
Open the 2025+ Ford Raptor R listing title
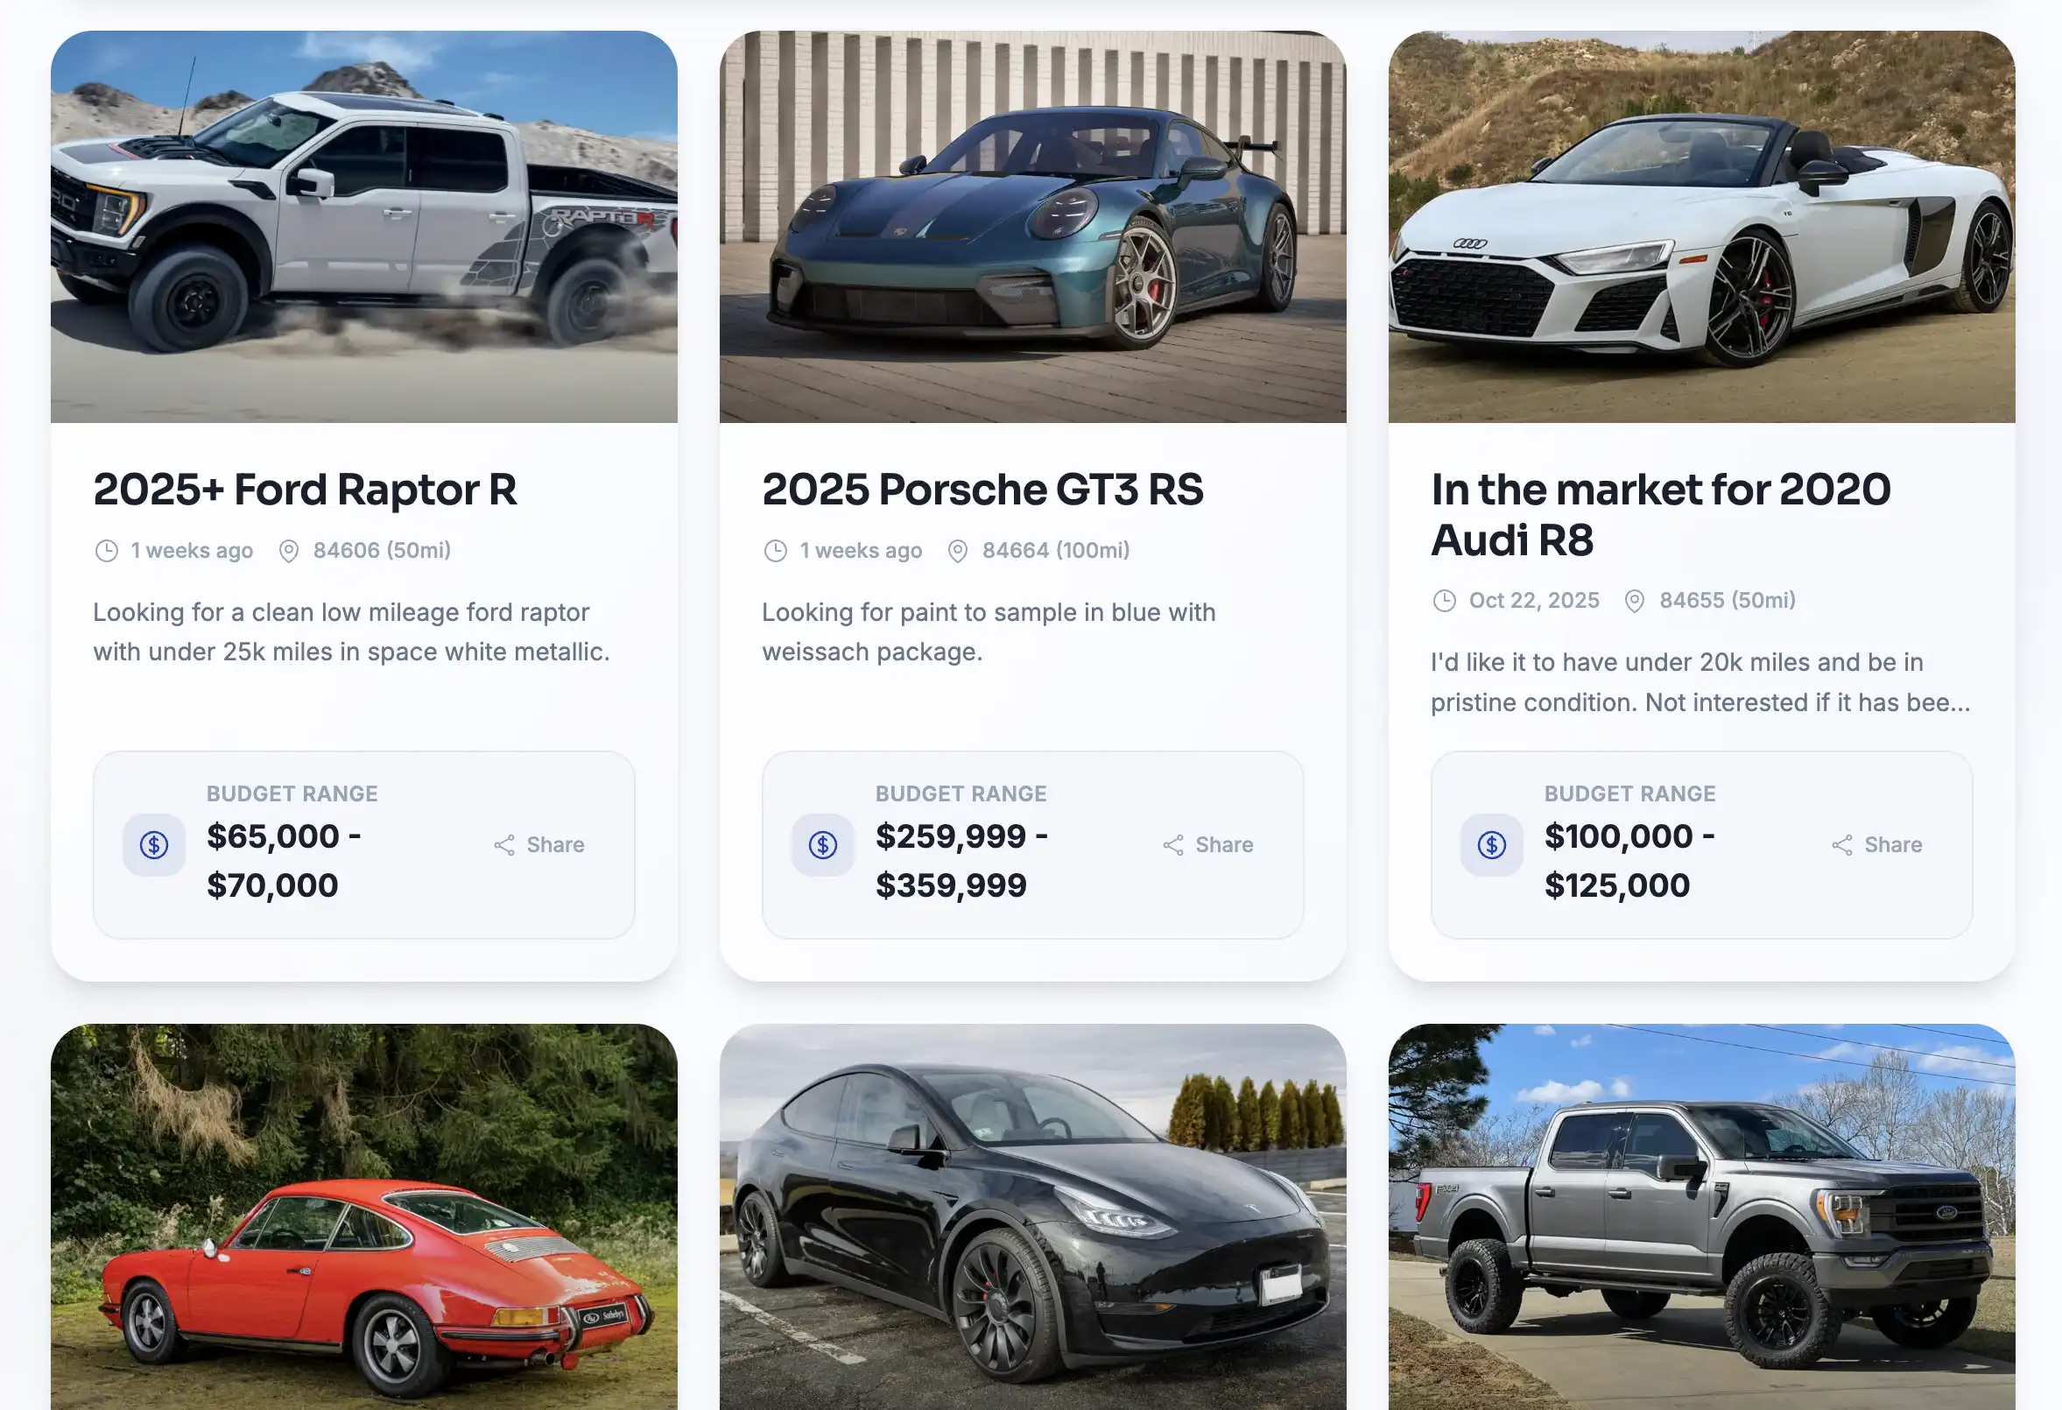(306, 489)
